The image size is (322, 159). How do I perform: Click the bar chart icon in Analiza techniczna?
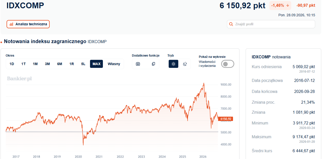[x=12, y=24]
